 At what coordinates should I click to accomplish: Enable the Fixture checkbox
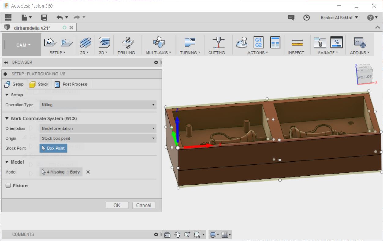tap(8, 185)
